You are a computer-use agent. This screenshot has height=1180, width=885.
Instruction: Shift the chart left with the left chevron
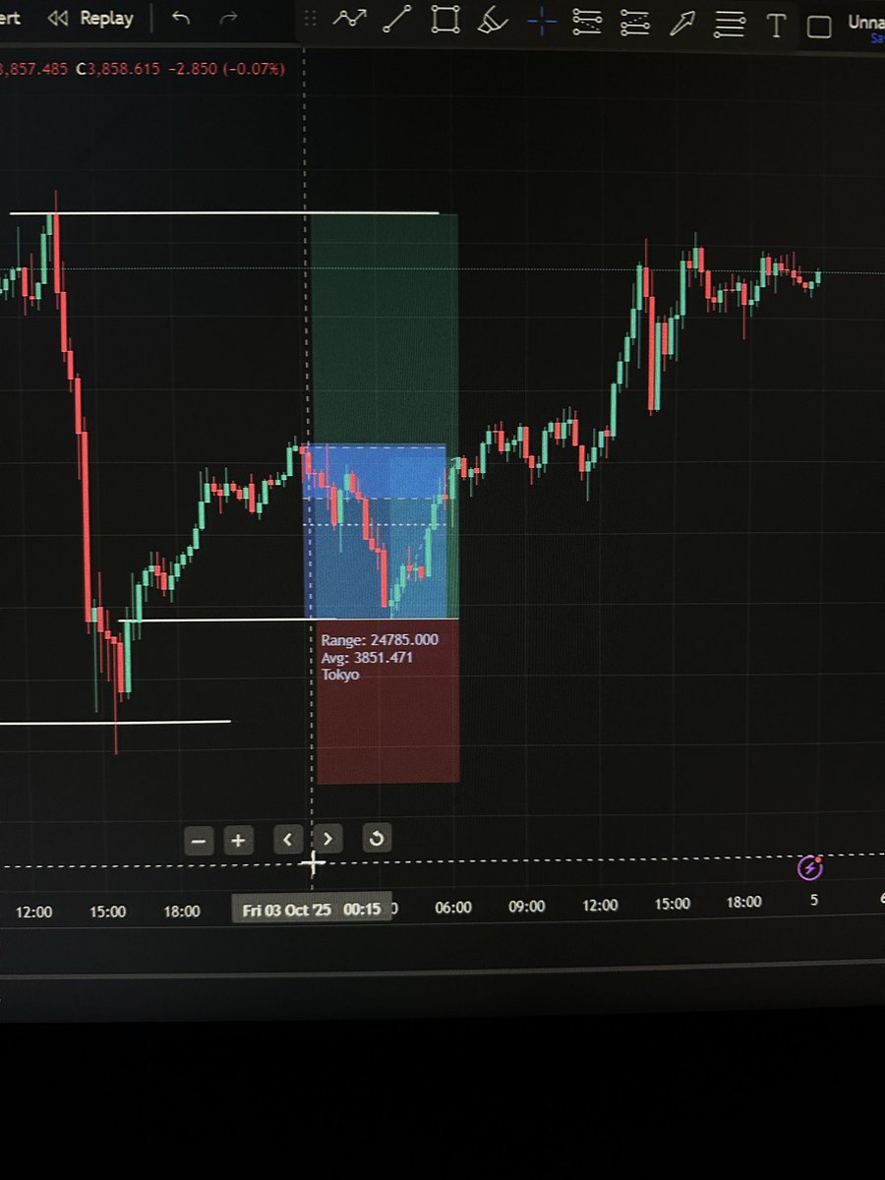(287, 840)
